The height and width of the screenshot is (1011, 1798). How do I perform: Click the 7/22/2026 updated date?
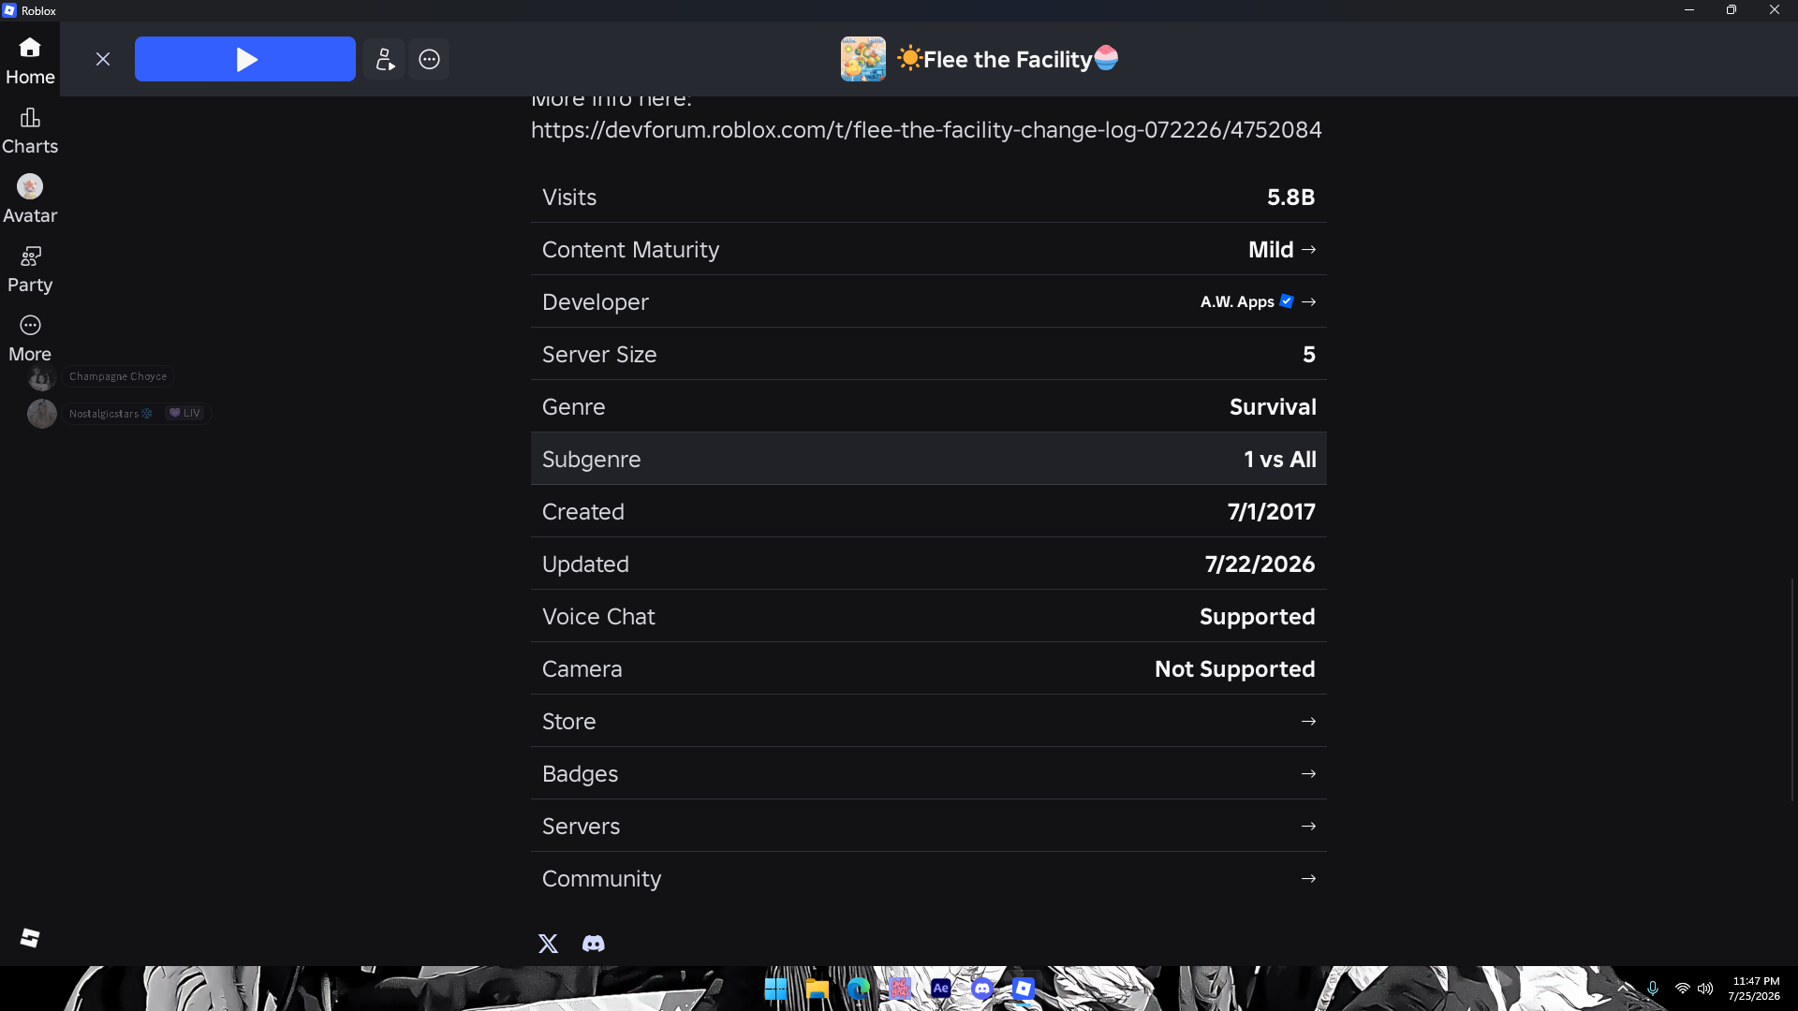pos(1260,564)
